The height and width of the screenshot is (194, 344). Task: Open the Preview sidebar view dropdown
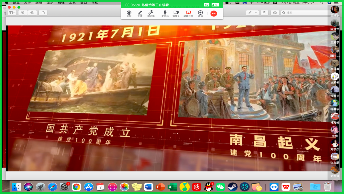pyautogui.click(x=12, y=13)
